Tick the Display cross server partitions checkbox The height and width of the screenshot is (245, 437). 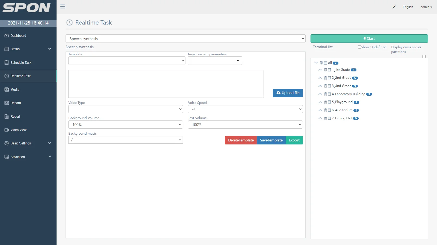[424, 57]
